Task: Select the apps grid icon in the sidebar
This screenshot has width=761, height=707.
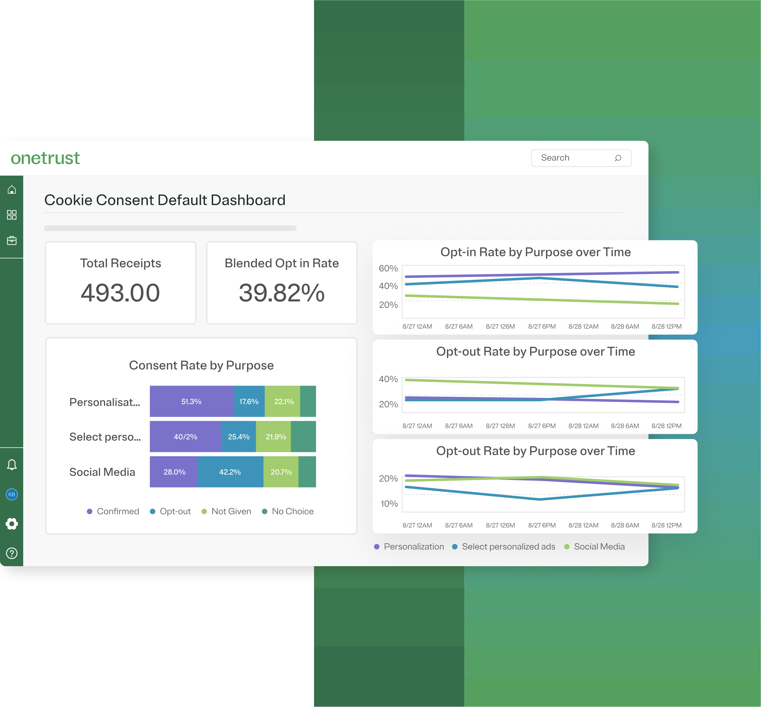Action: (12, 215)
